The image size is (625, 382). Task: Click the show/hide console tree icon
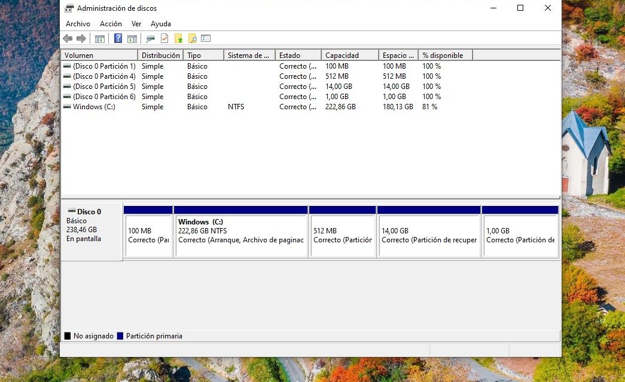pos(100,39)
